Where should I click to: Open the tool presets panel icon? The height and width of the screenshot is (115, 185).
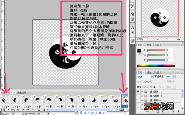pos(133,6)
